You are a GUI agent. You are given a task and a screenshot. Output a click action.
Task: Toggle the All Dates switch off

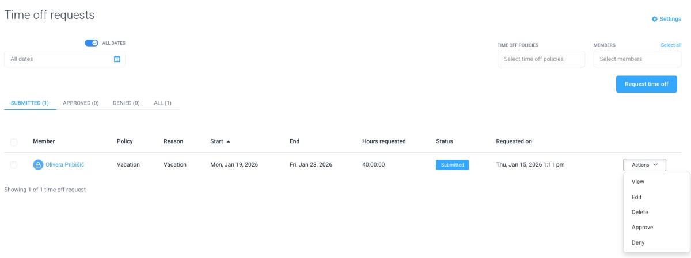[92, 43]
